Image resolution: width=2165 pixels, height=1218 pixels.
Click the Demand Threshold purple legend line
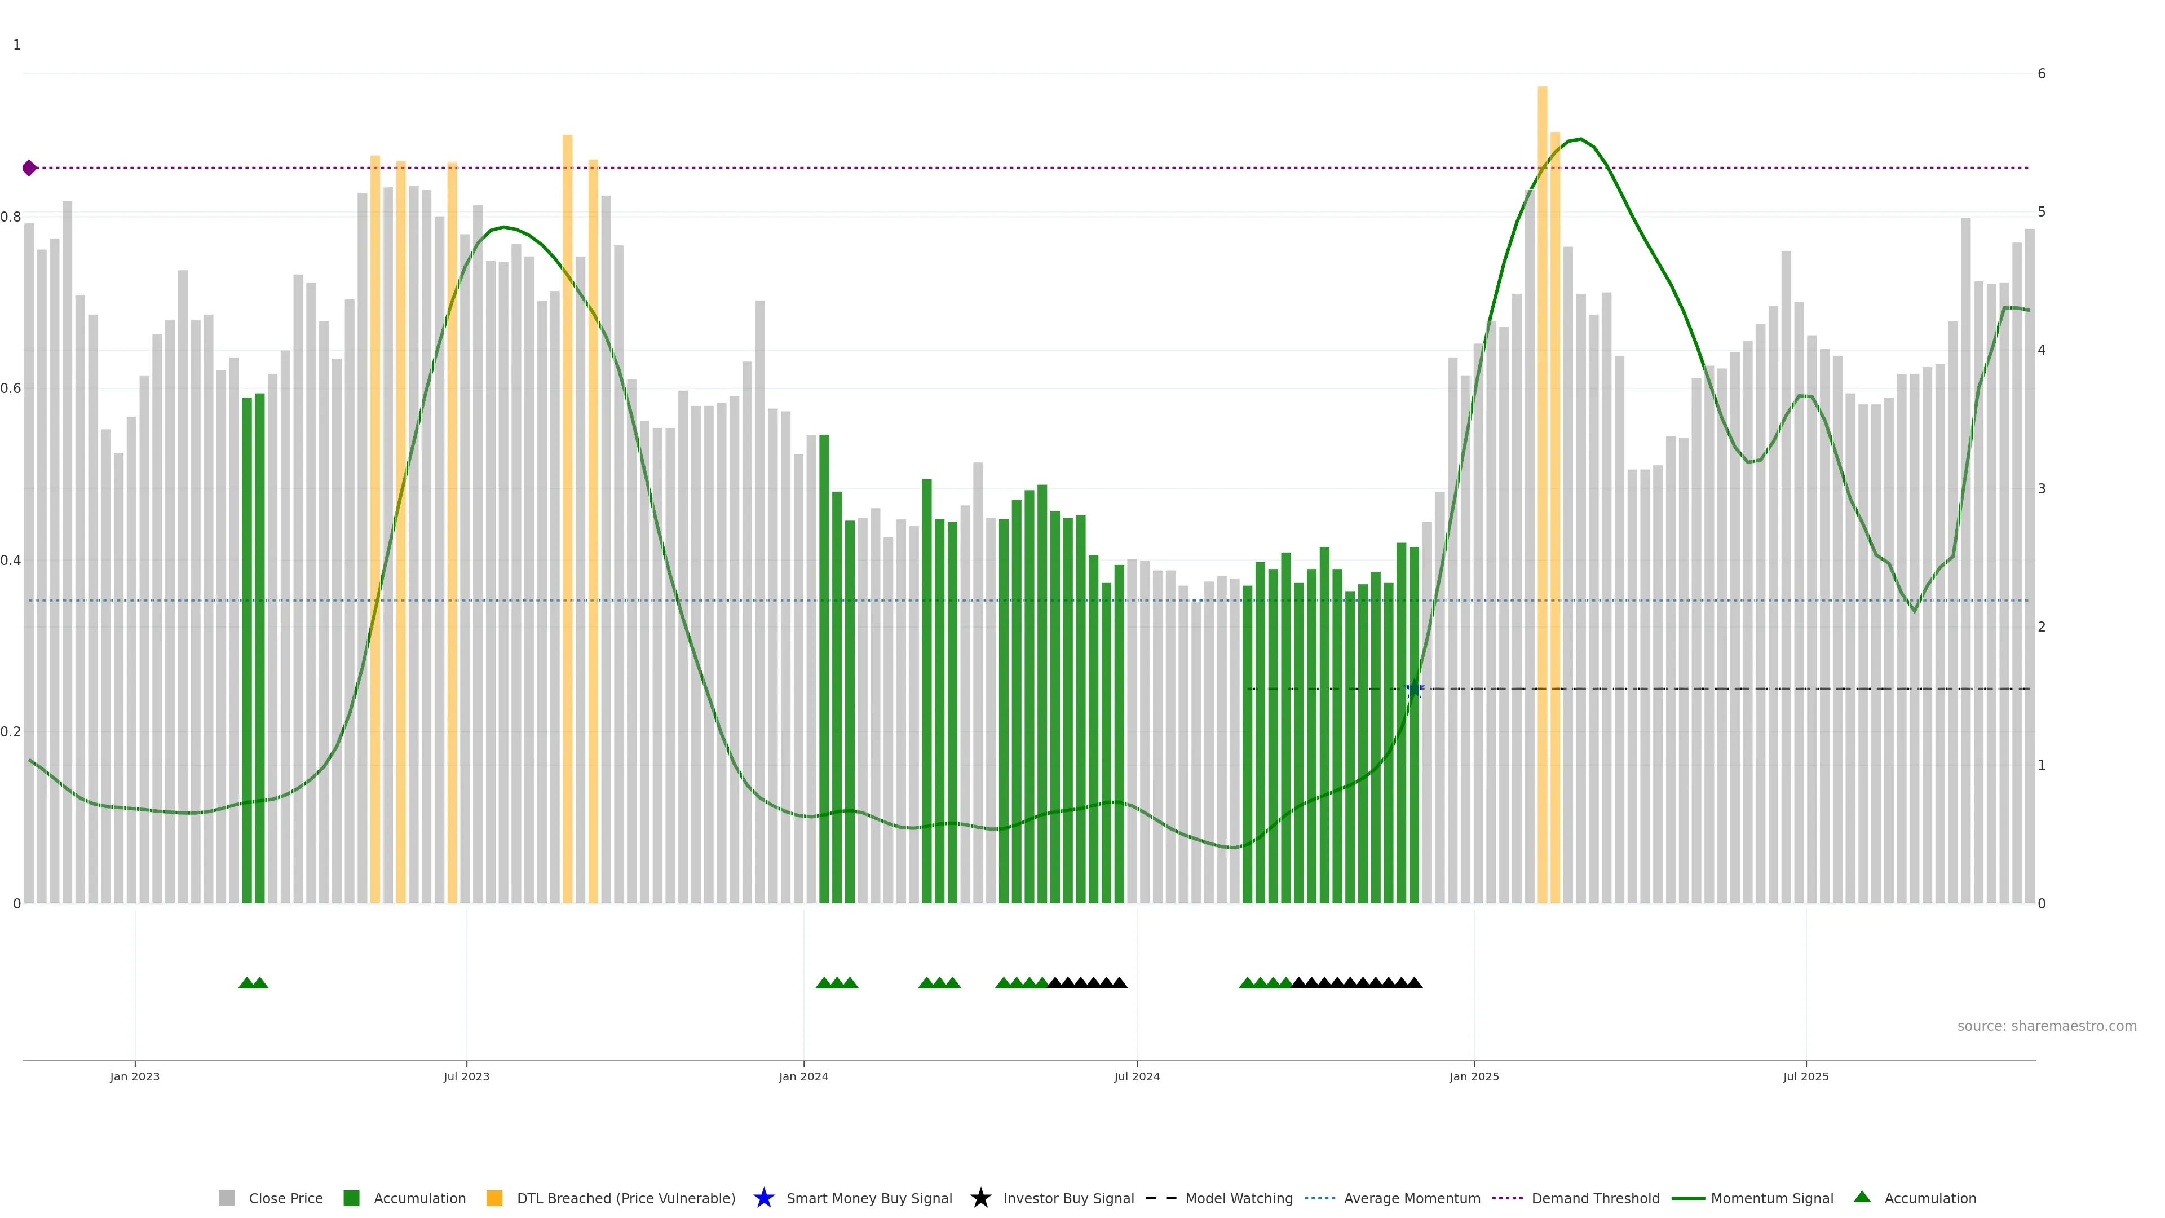point(1507,1199)
